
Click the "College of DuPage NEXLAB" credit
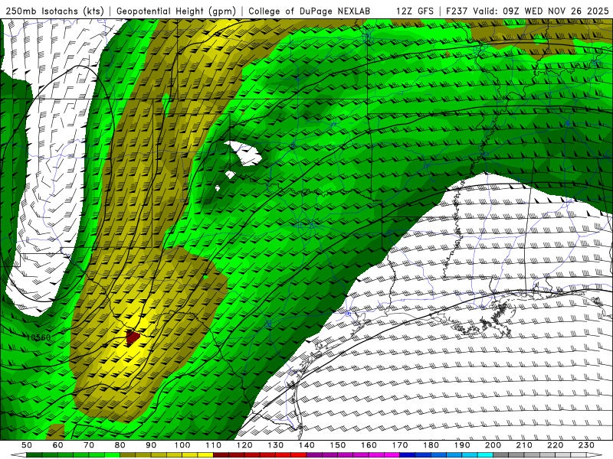tap(310, 11)
